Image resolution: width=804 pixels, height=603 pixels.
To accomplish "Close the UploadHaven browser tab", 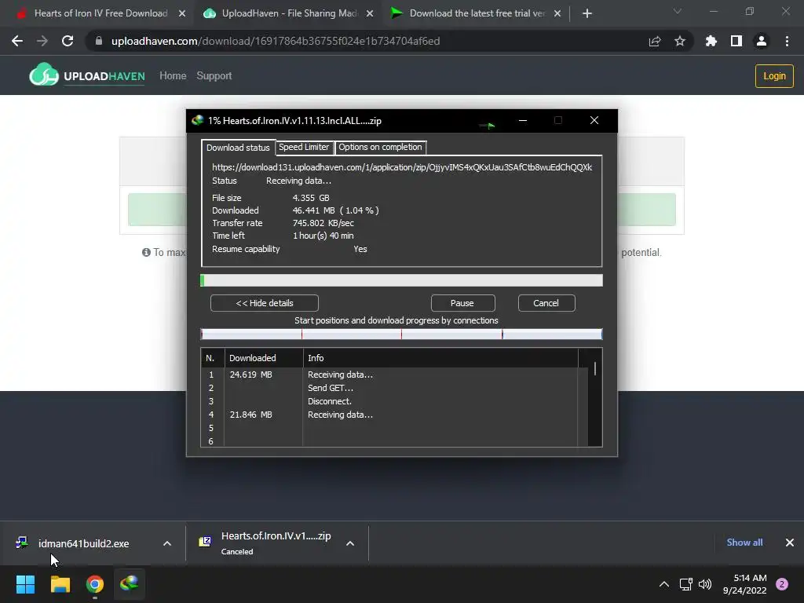I will coord(370,13).
